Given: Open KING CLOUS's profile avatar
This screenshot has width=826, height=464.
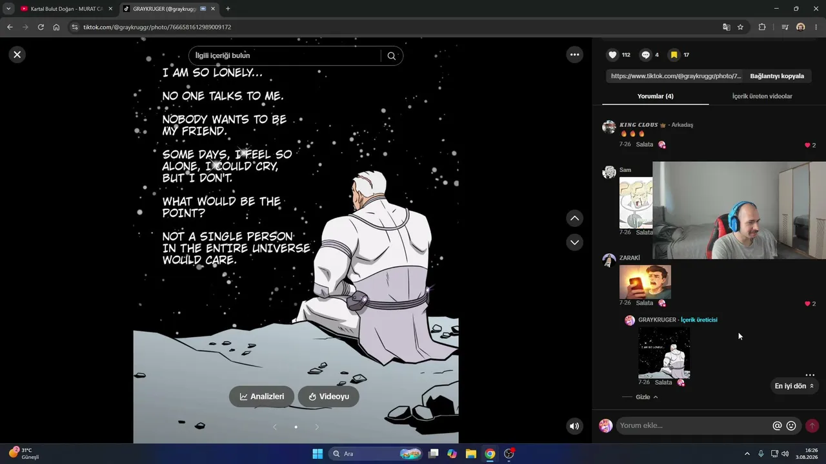Looking at the screenshot, I should [609, 126].
